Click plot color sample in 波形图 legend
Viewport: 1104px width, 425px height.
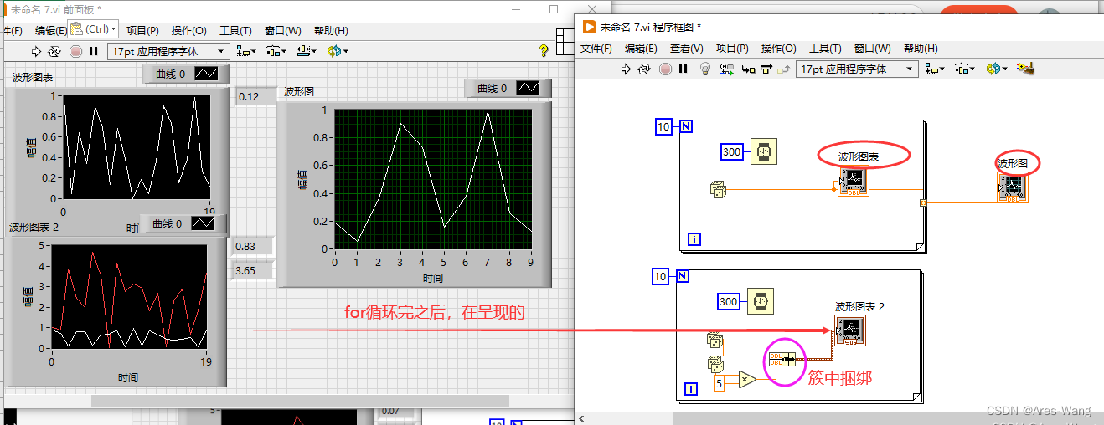pyautogui.click(x=529, y=88)
